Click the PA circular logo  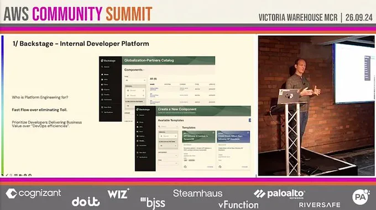coord(361,197)
